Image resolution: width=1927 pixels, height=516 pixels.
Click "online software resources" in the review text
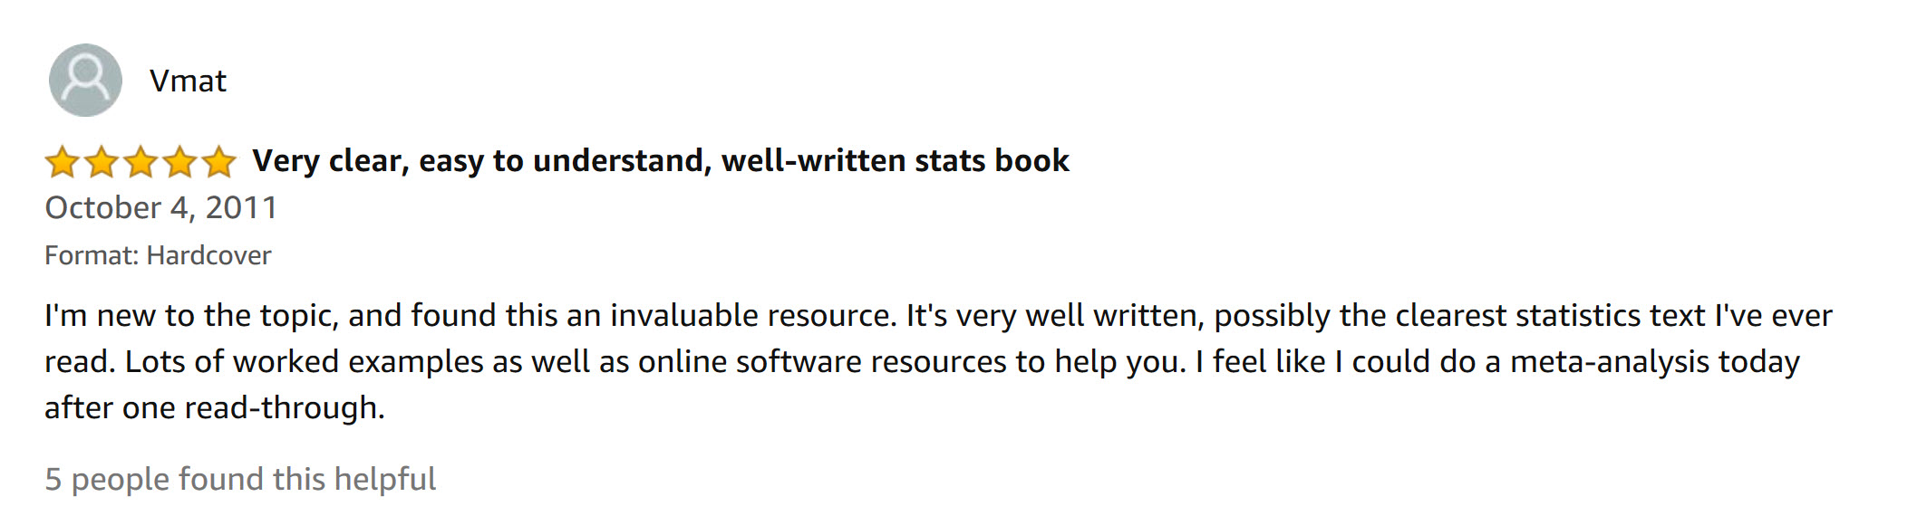pyautogui.click(x=822, y=362)
